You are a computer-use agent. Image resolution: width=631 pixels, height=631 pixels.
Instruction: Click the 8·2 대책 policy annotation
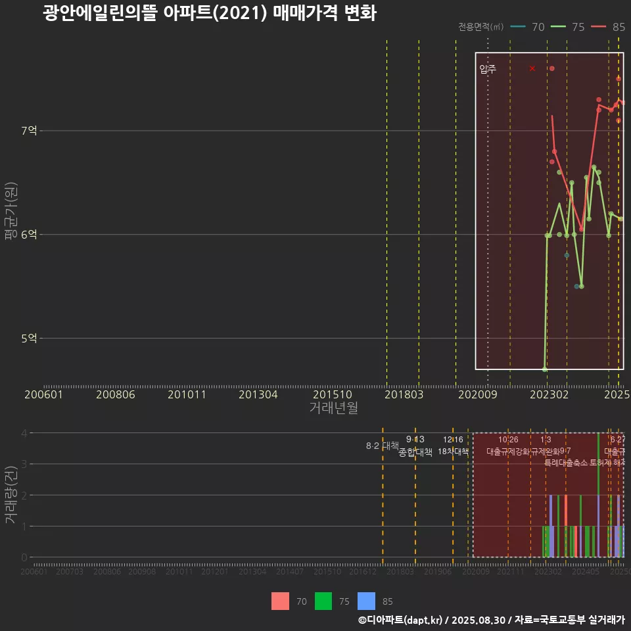(x=383, y=446)
